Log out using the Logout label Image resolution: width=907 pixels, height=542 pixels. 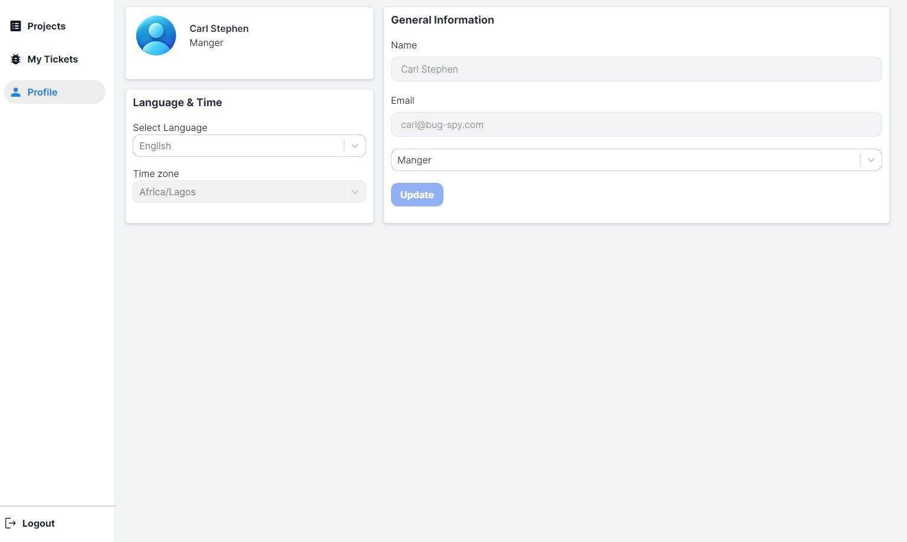click(38, 523)
